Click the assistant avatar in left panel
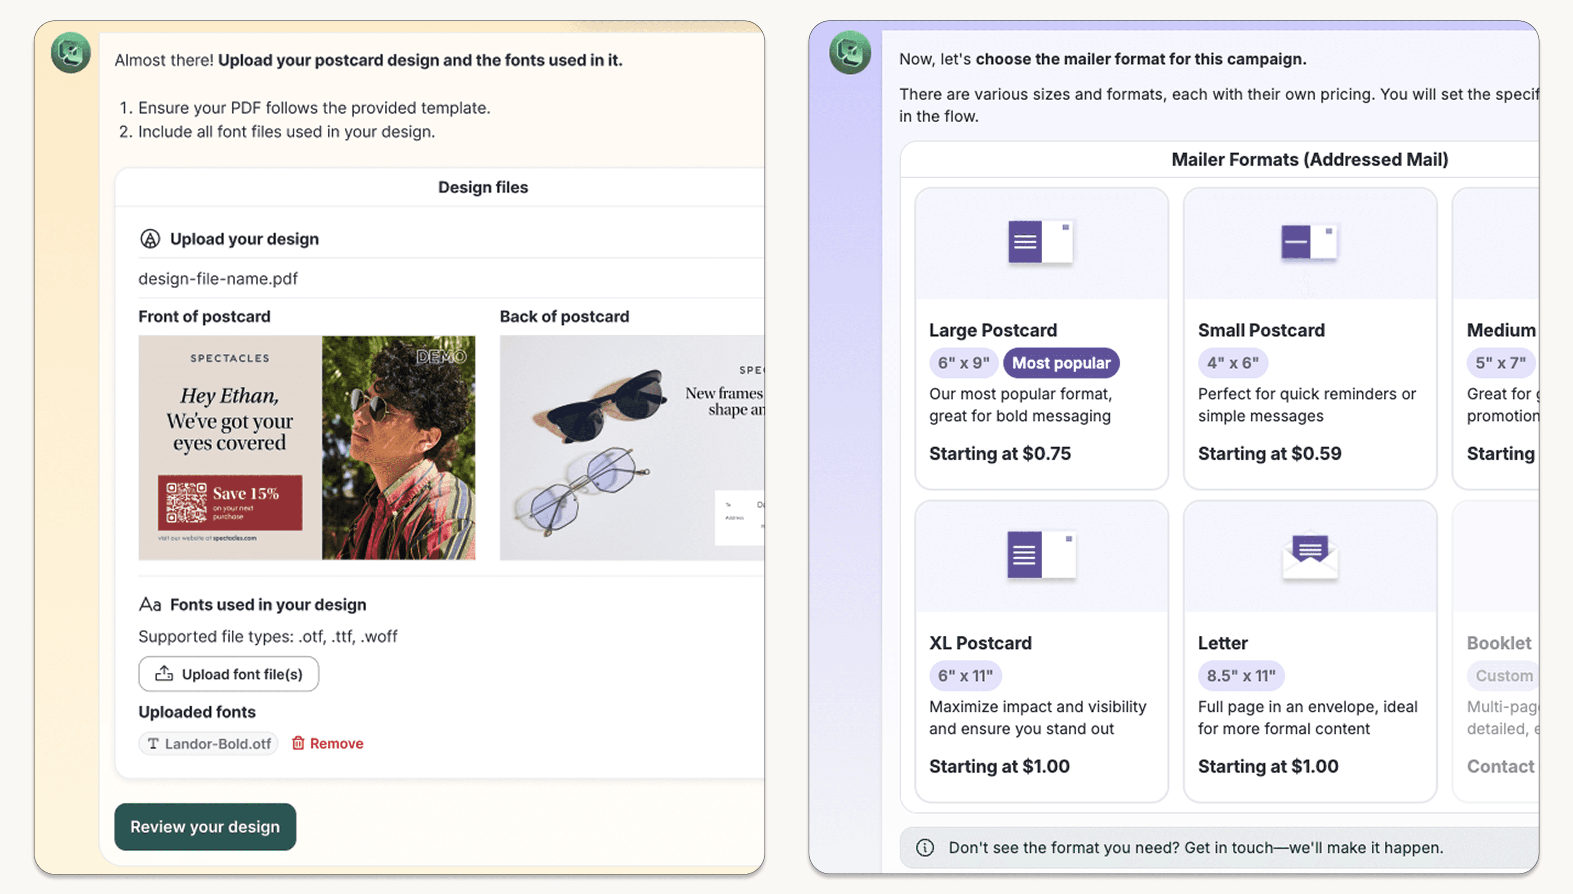This screenshot has width=1573, height=894. point(71,53)
